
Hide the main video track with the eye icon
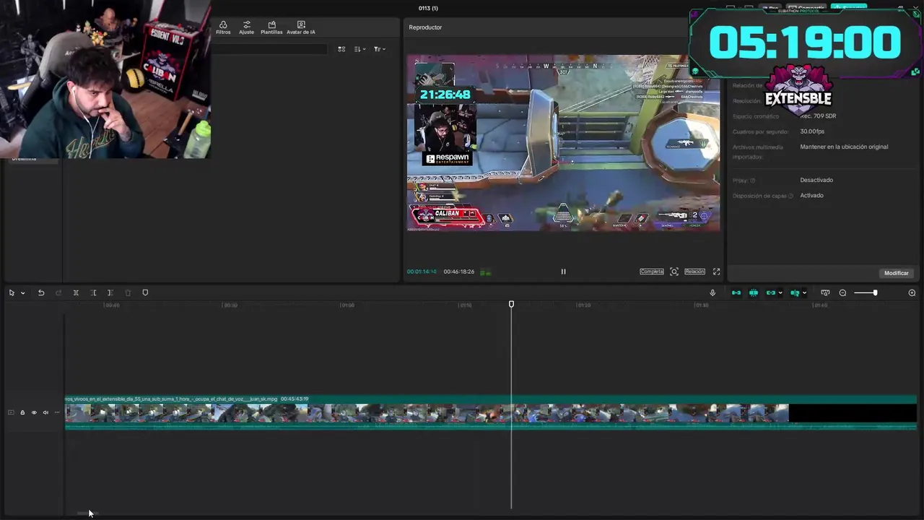(x=34, y=412)
